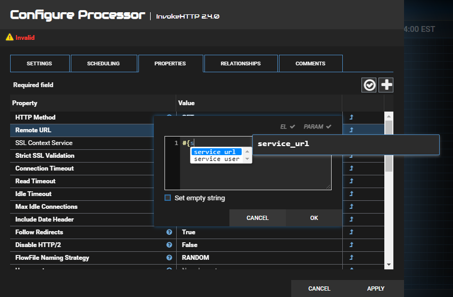The height and width of the screenshot is (297, 453).
Task: Choose service_user from autocomplete list
Action: coord(216,159)
